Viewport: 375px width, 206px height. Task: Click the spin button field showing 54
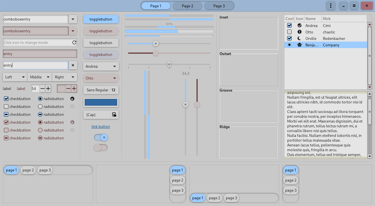(x=35, y=89)
